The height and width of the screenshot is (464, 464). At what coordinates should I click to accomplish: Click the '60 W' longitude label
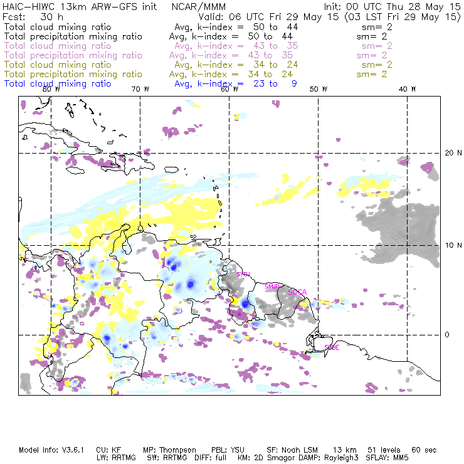[229, 89]
